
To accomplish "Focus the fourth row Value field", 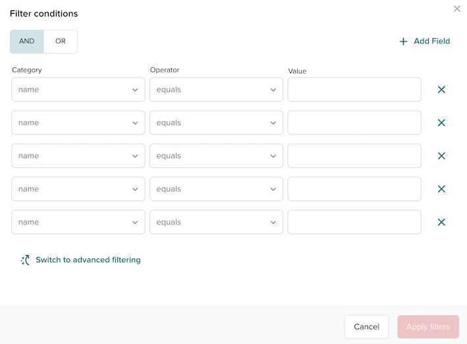I will coord(354,189).
